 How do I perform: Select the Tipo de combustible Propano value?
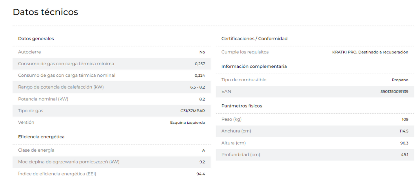[x=400, y=80]
